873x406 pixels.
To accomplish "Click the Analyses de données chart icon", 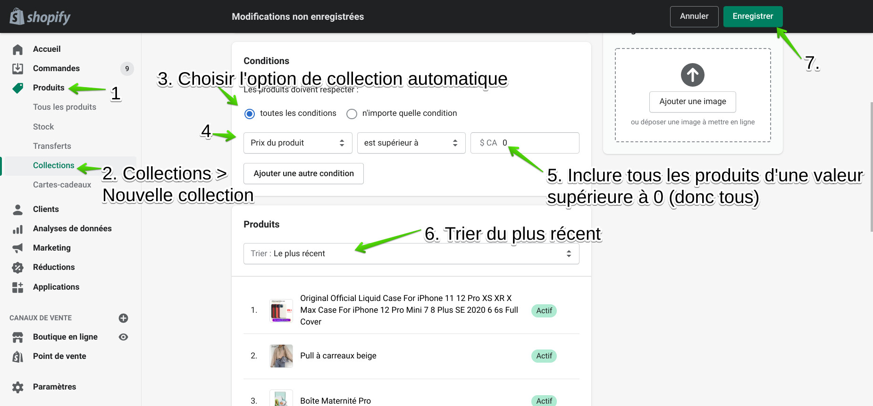I will click(18, 229).
